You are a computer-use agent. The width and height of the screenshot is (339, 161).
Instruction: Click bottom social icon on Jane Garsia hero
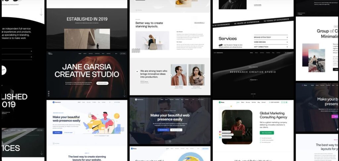[49, 96]
